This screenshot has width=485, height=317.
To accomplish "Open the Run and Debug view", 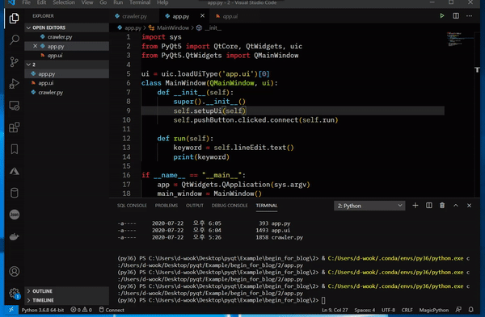I will pyautogui.click(x=15, y=84).
